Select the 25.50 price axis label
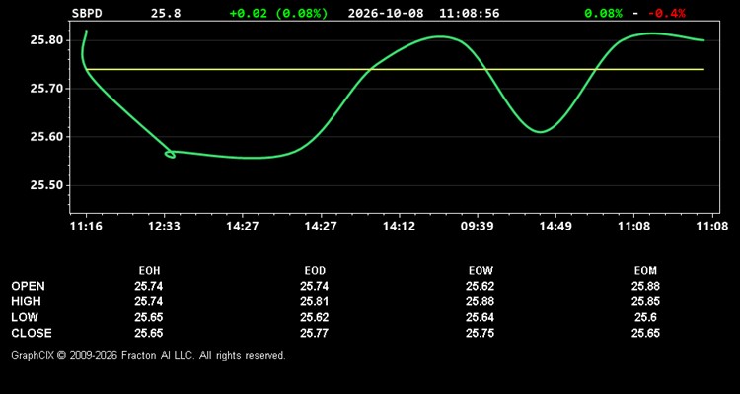The height and width of the screenshot is (394, 740). [x=46, y=185]
